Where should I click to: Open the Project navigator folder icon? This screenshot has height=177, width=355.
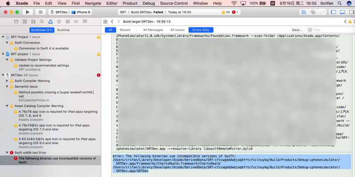click(16, 21)
